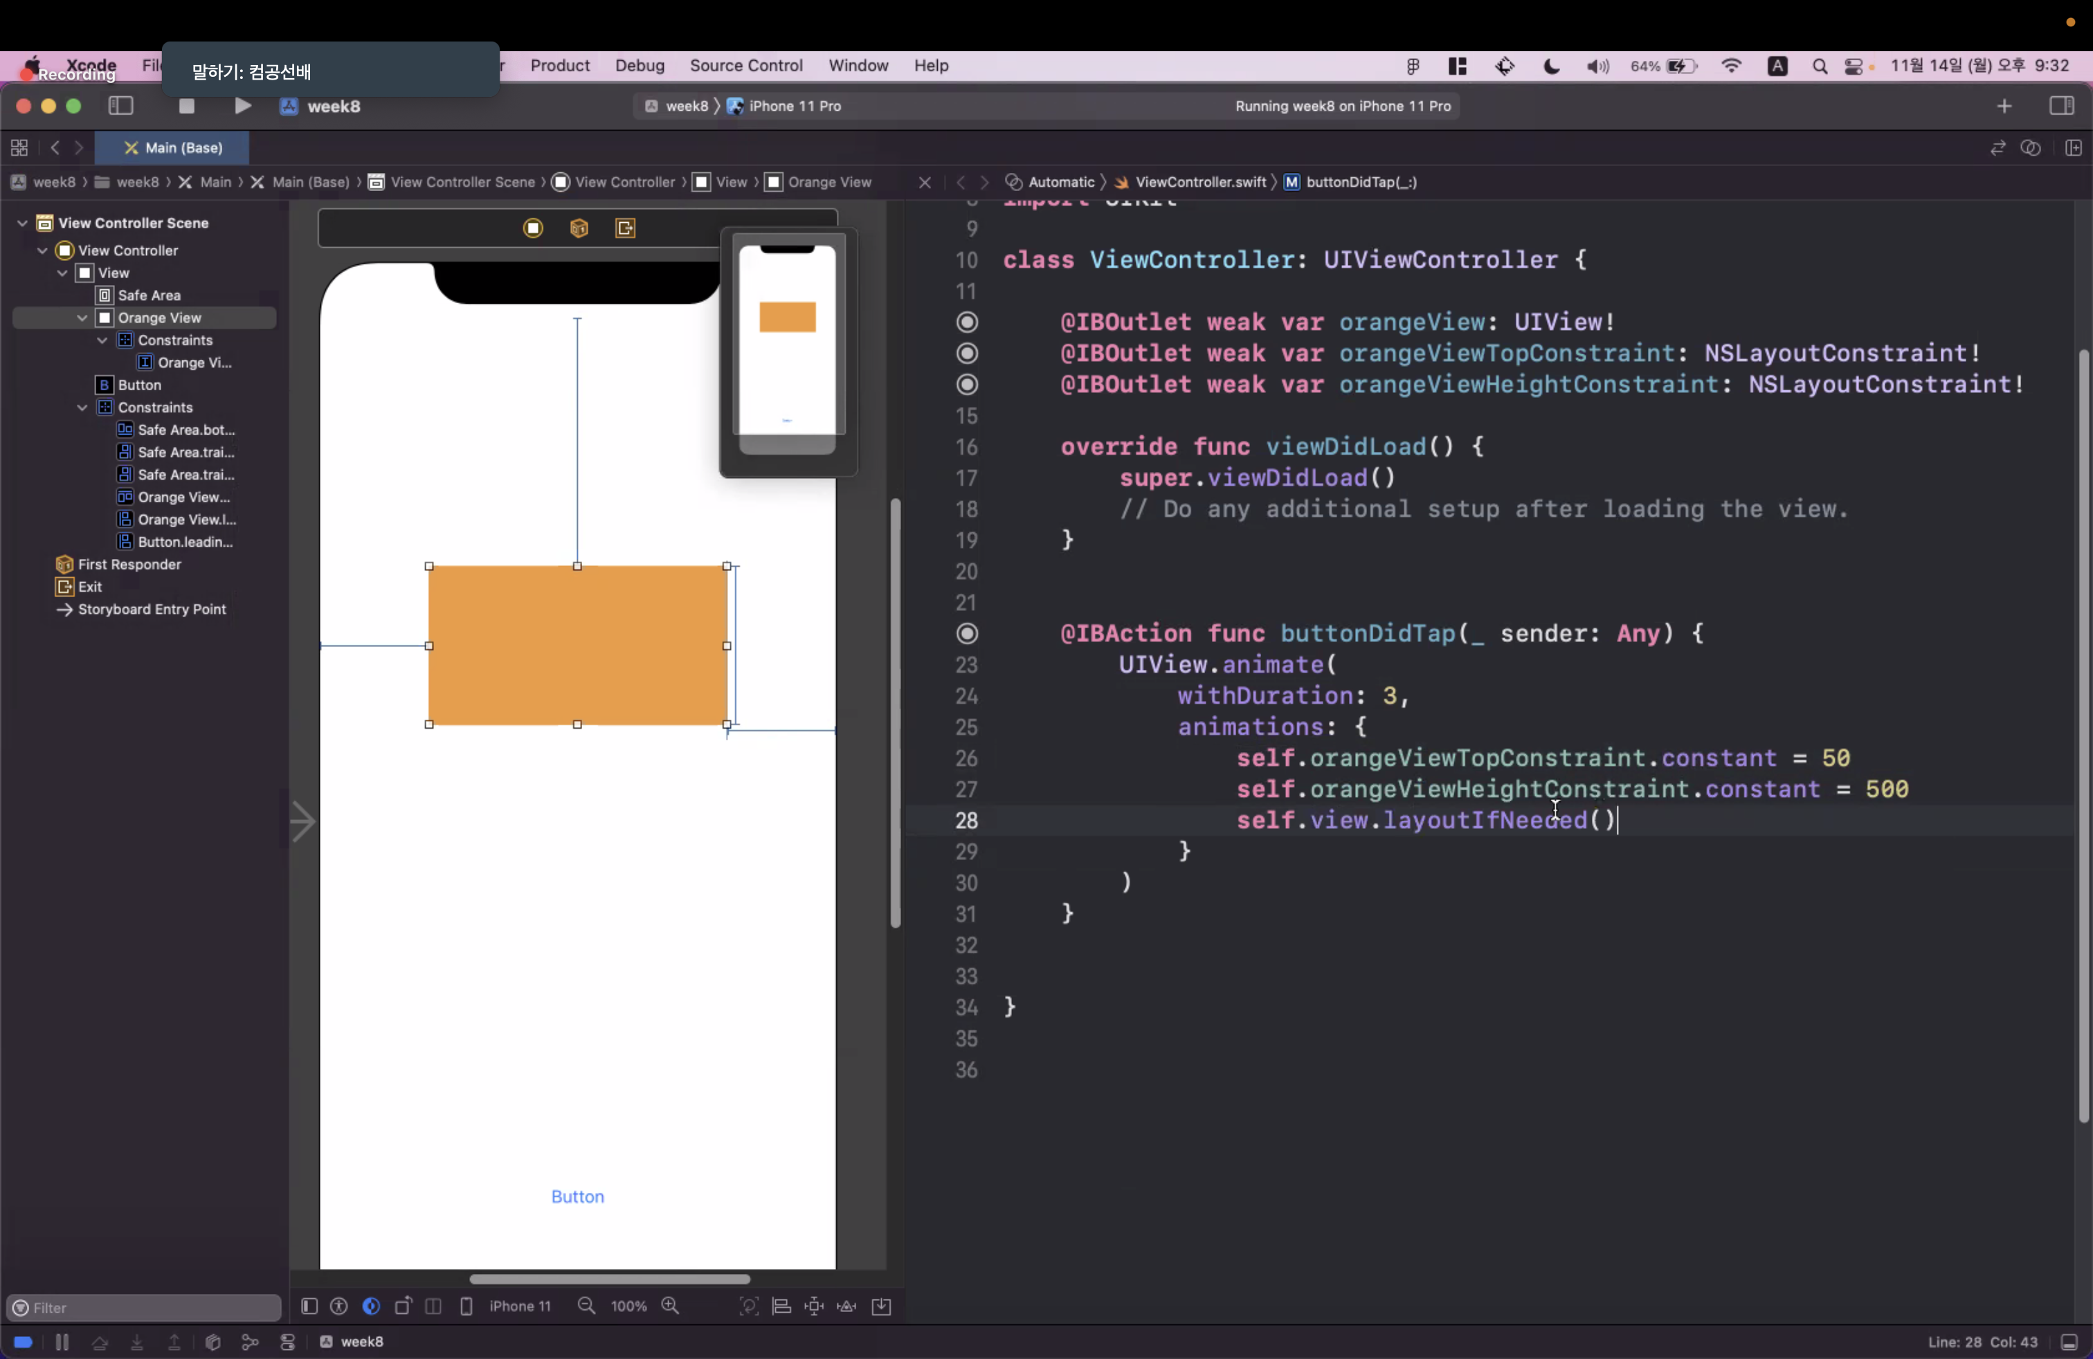Open the library plus button

tap(2004, 107)
